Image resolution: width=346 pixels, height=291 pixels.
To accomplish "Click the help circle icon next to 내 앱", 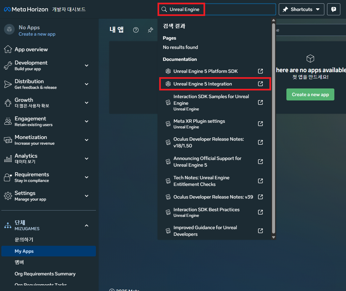I will coord(136,30).
